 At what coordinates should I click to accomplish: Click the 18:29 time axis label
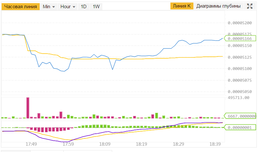pos(179,144)
